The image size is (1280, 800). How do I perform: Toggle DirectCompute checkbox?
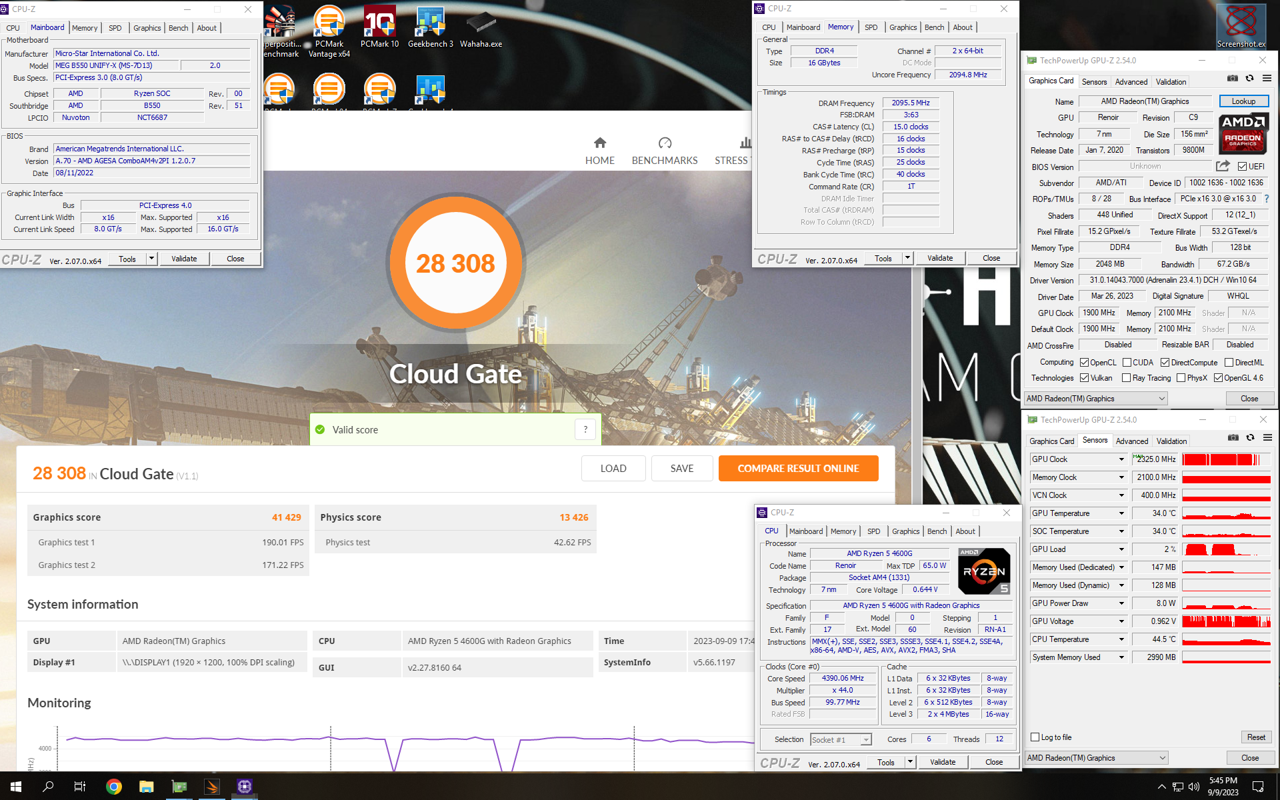pos(1165,363)
